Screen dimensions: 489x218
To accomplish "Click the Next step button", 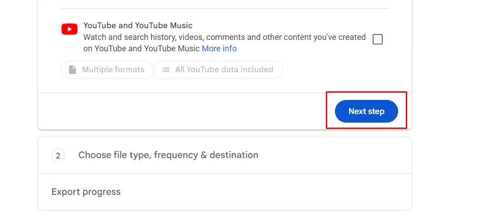I will coord(366,111).
